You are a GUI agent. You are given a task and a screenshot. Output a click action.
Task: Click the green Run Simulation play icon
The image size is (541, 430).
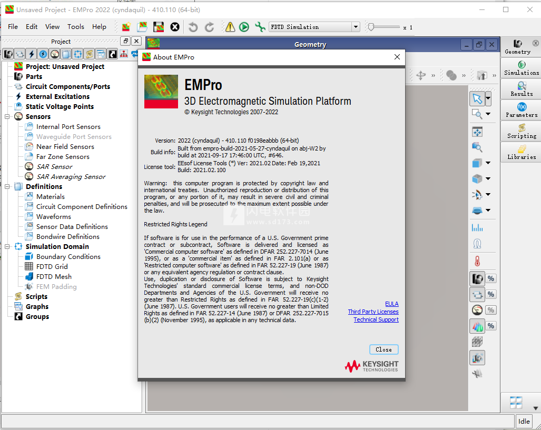[244, 26]
